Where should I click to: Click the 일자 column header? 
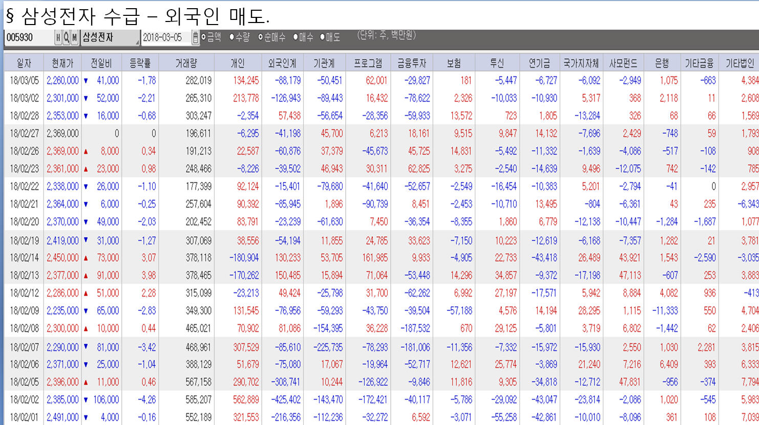(x=24, y=63)
